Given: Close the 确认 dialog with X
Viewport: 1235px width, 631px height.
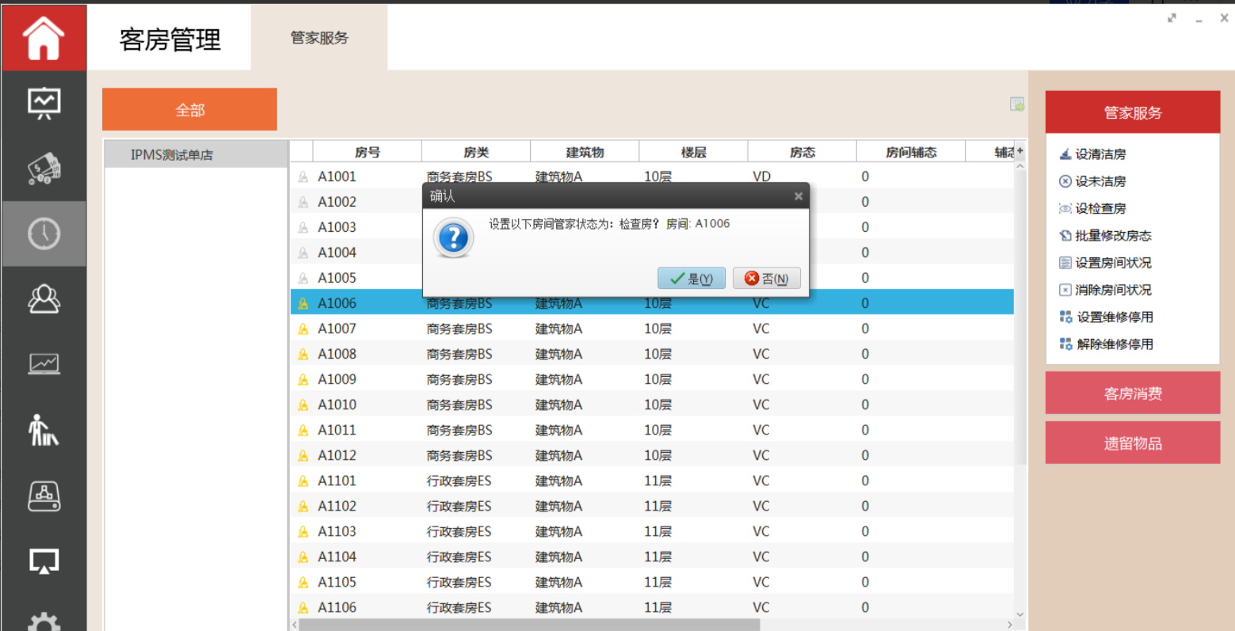Looking at the screenshot, I should pos(799,196).
